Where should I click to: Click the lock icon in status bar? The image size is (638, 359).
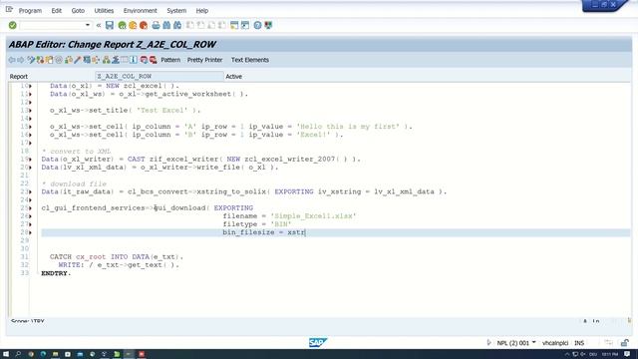click(625, 343)
